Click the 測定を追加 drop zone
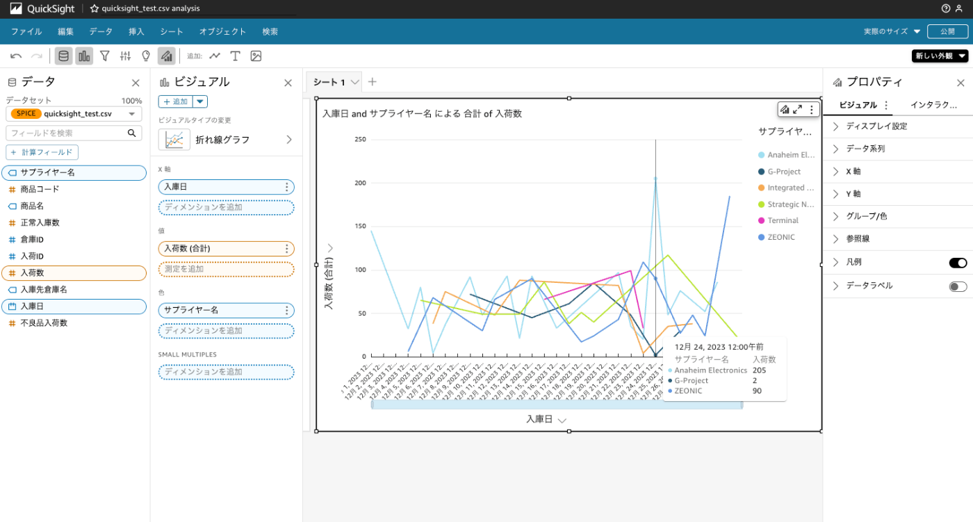This screenshot has height=522, width=973. pyautogui.click(x=227, y=269)
